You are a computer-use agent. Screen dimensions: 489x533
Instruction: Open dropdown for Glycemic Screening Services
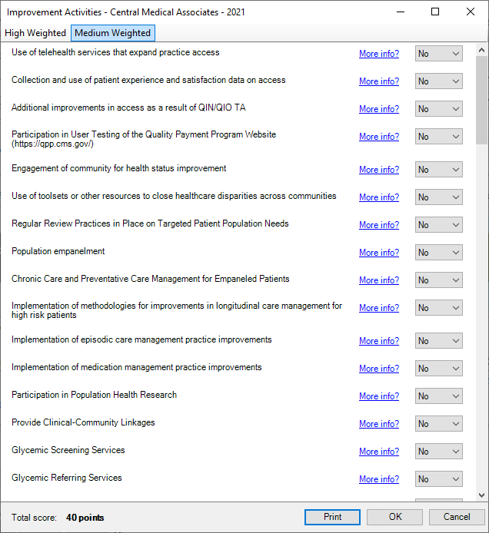click(438, 452)
